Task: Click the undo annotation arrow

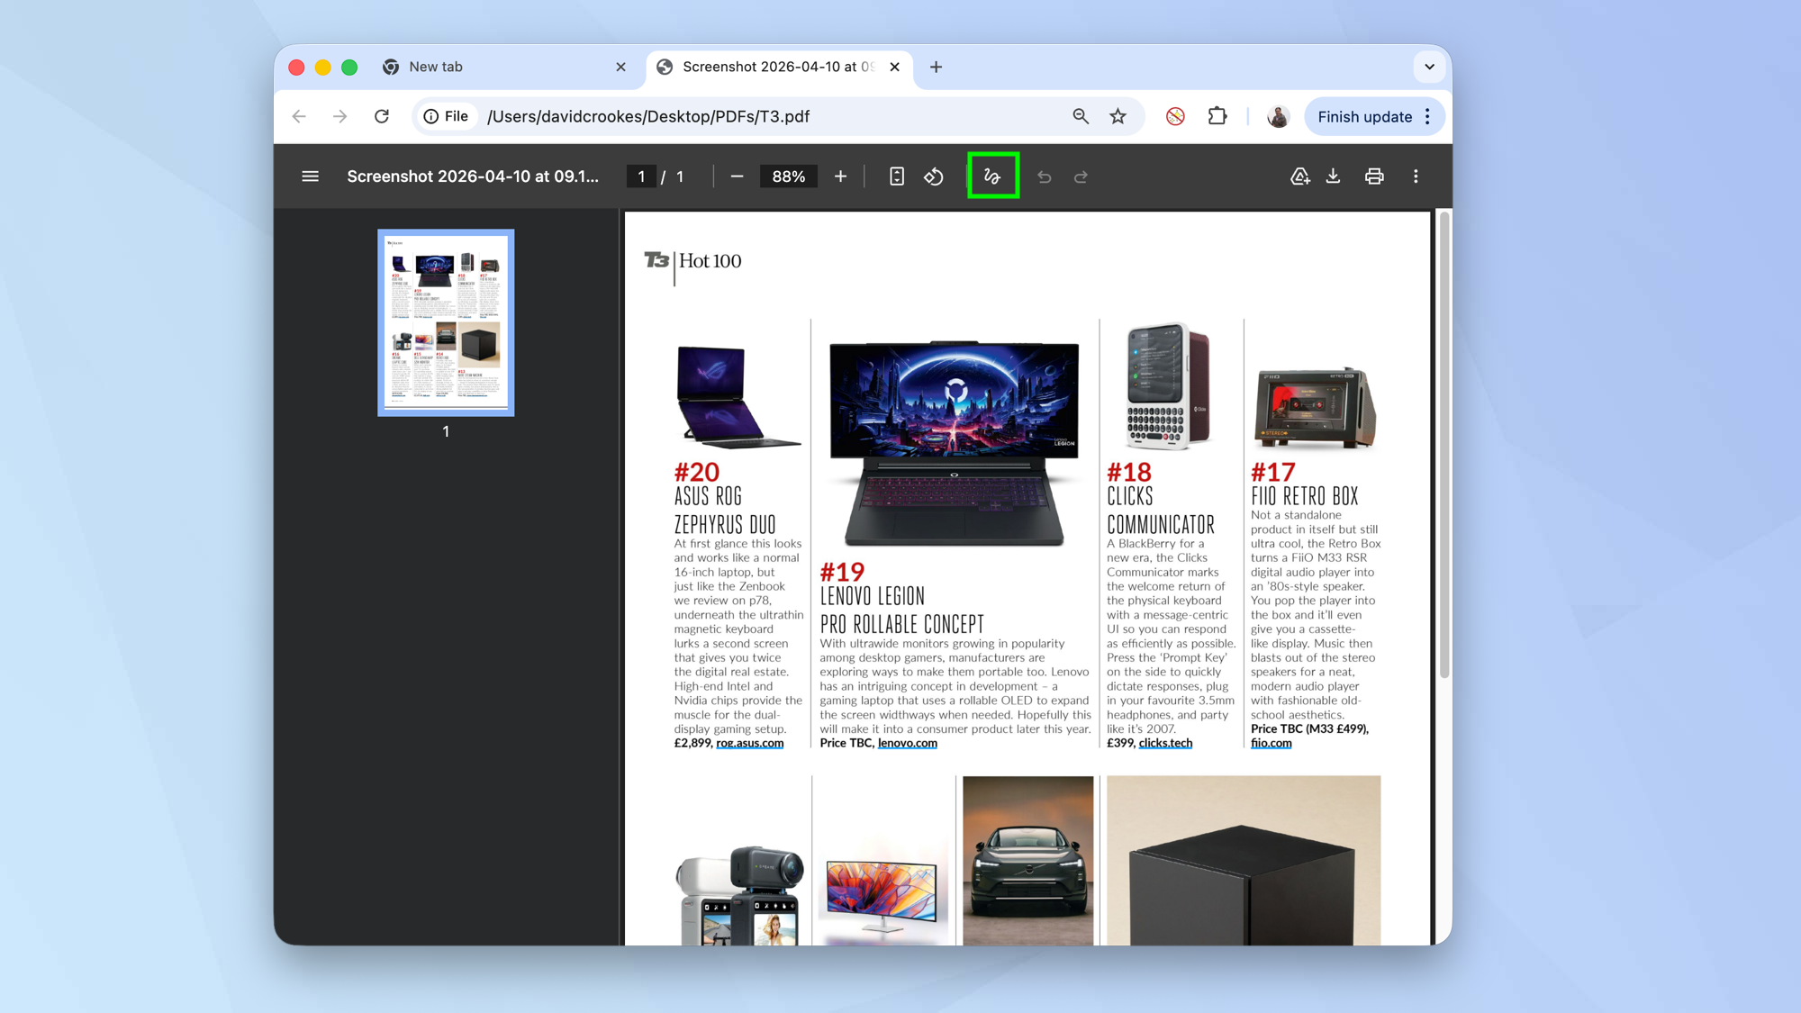Action: [x=1045, y=176]
